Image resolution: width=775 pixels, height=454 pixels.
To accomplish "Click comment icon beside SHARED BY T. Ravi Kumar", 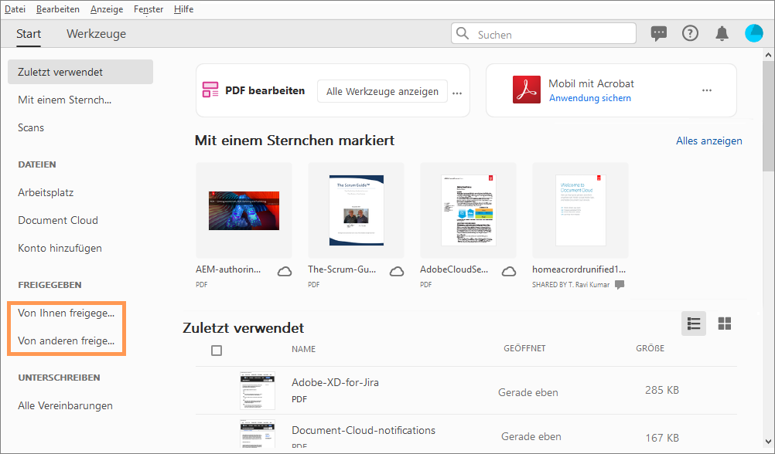I will click(620, 285).
